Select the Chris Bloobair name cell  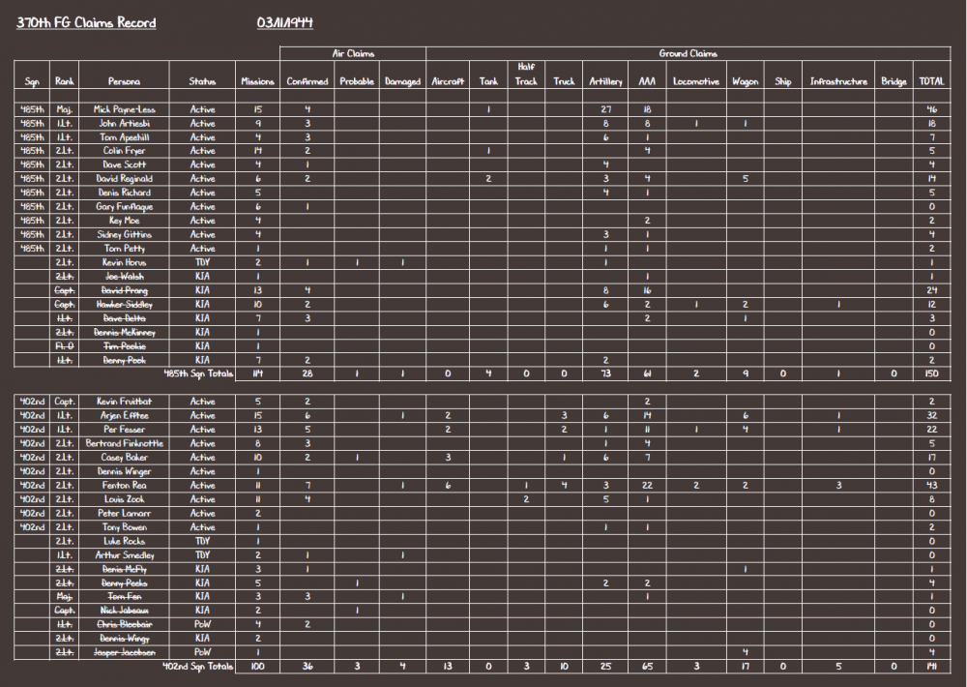[124, 624]
